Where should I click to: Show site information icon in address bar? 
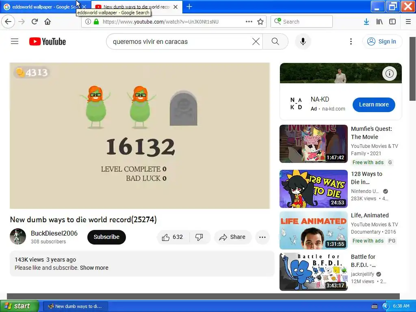tap(88, 22)
